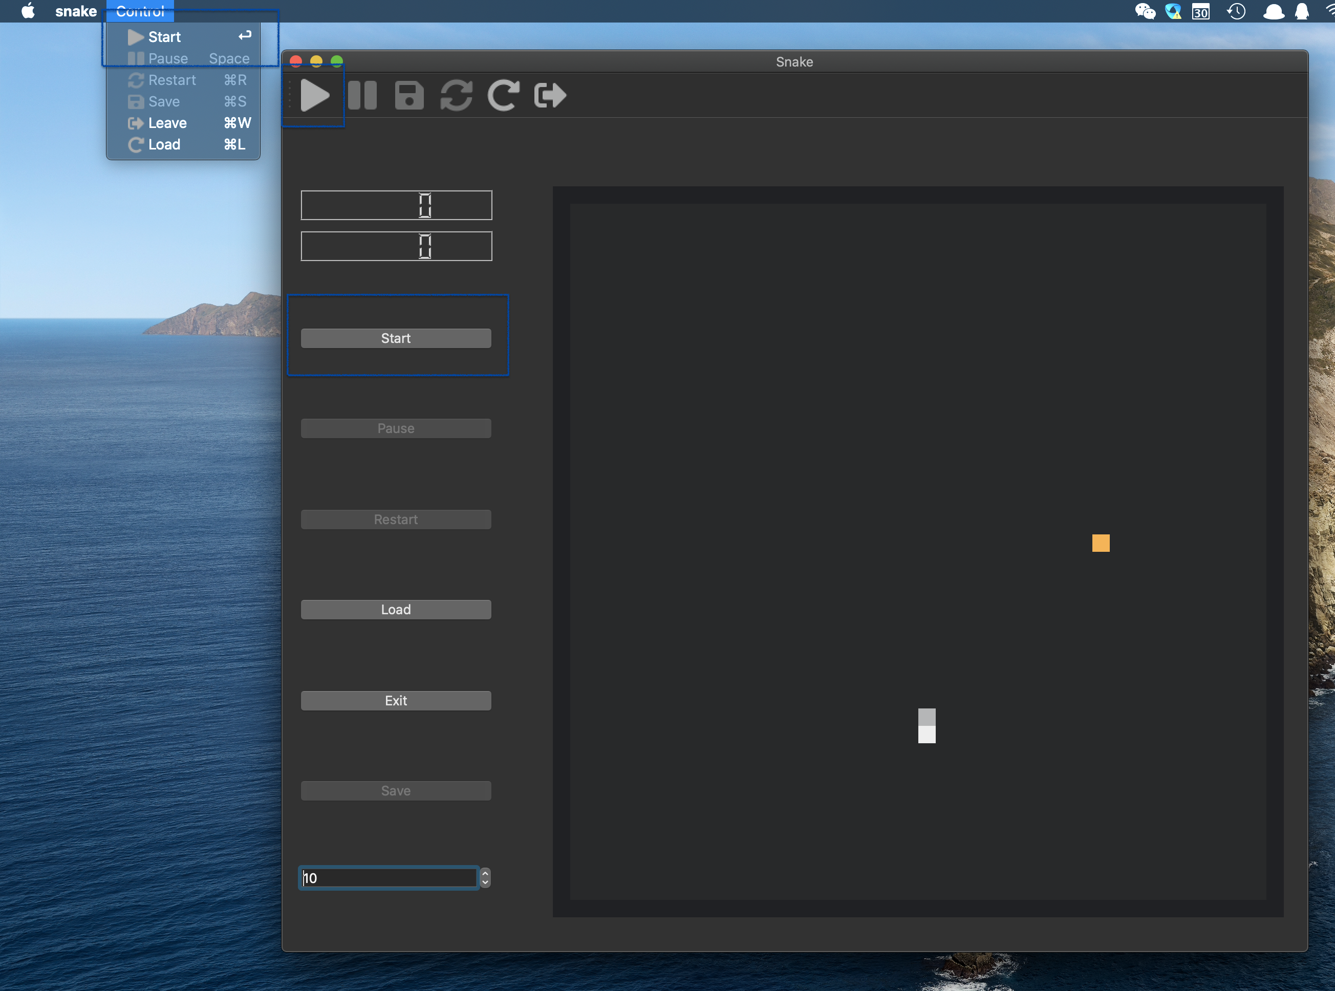Click the pause icon in the toolbar

tap(362, 95)
